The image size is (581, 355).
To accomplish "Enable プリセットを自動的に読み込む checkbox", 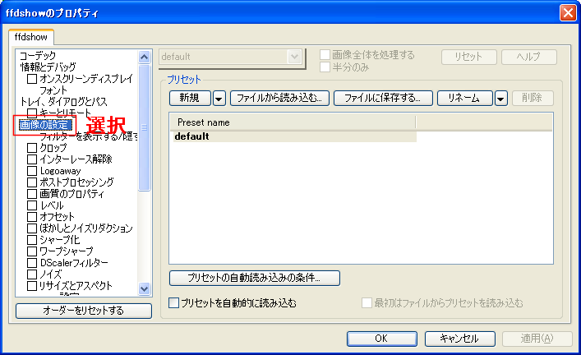I will click(173, 303).
